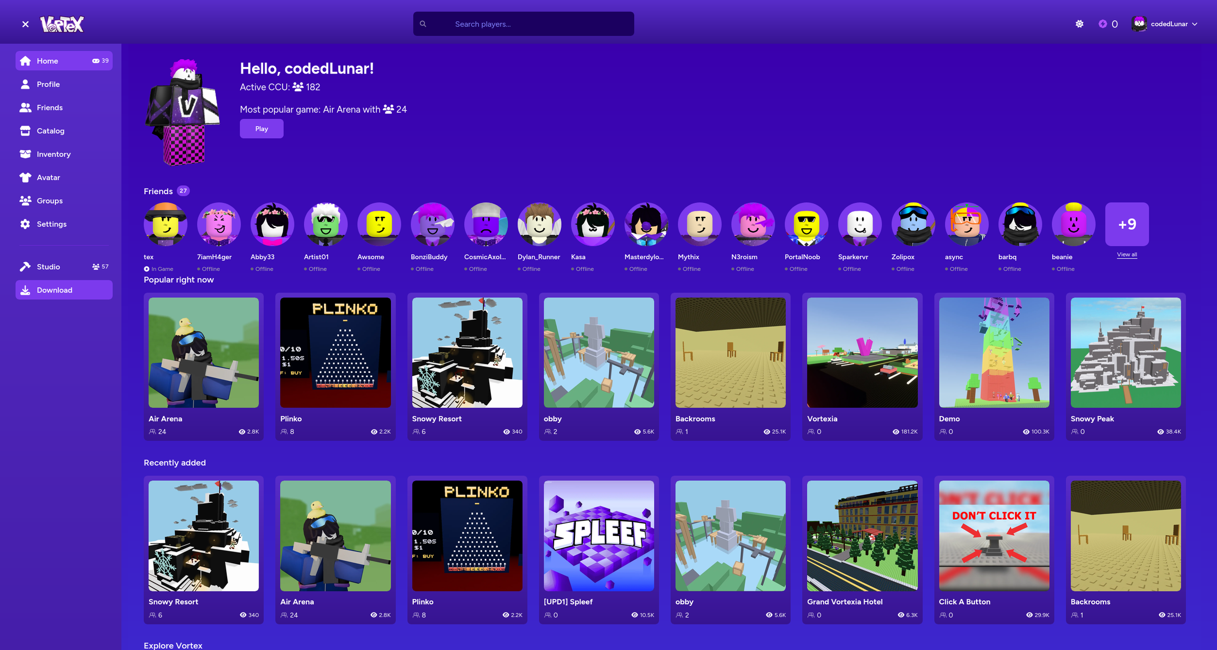Click the Settings gear icon in sidebar

click(x=25, y=224)
